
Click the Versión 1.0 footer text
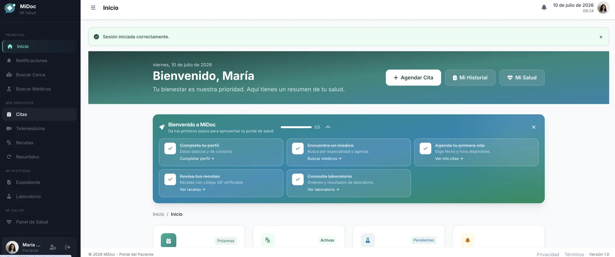[599, 254]
